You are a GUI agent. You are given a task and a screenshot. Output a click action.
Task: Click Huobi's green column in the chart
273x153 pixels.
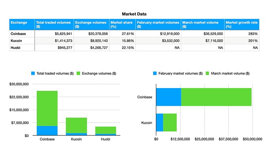pos(106,130)
